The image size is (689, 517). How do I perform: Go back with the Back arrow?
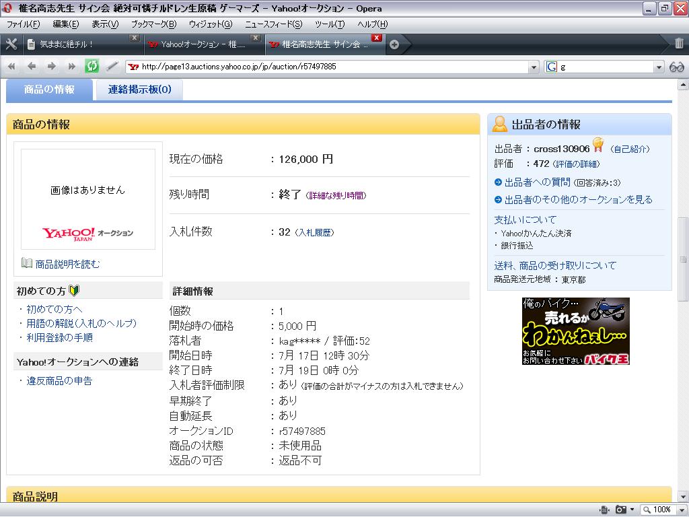[32, 67]
